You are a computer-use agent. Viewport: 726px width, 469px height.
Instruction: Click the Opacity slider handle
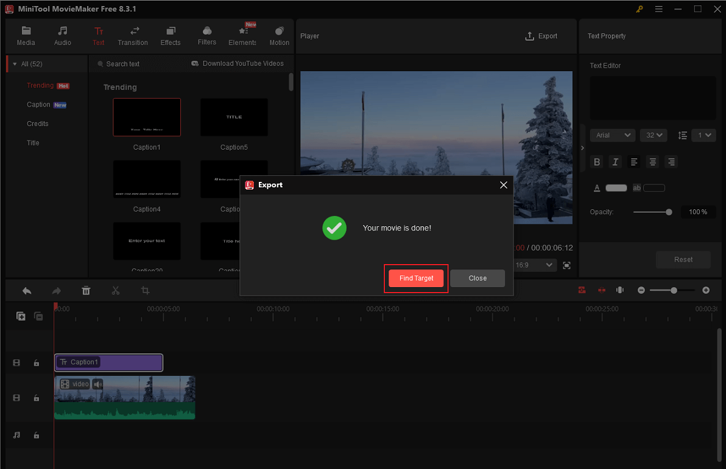click(x=669, y=212)
